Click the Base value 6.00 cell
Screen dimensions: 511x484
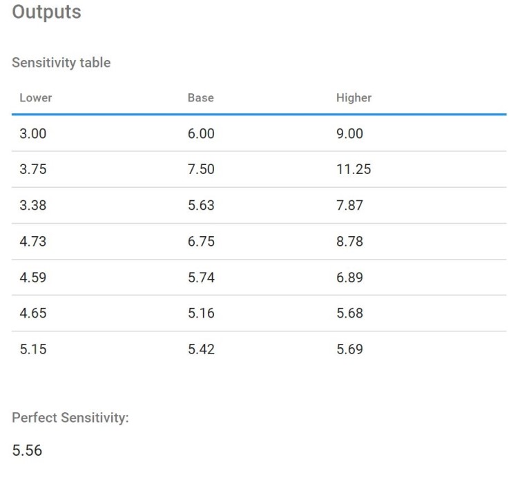[x=201, y=134]
